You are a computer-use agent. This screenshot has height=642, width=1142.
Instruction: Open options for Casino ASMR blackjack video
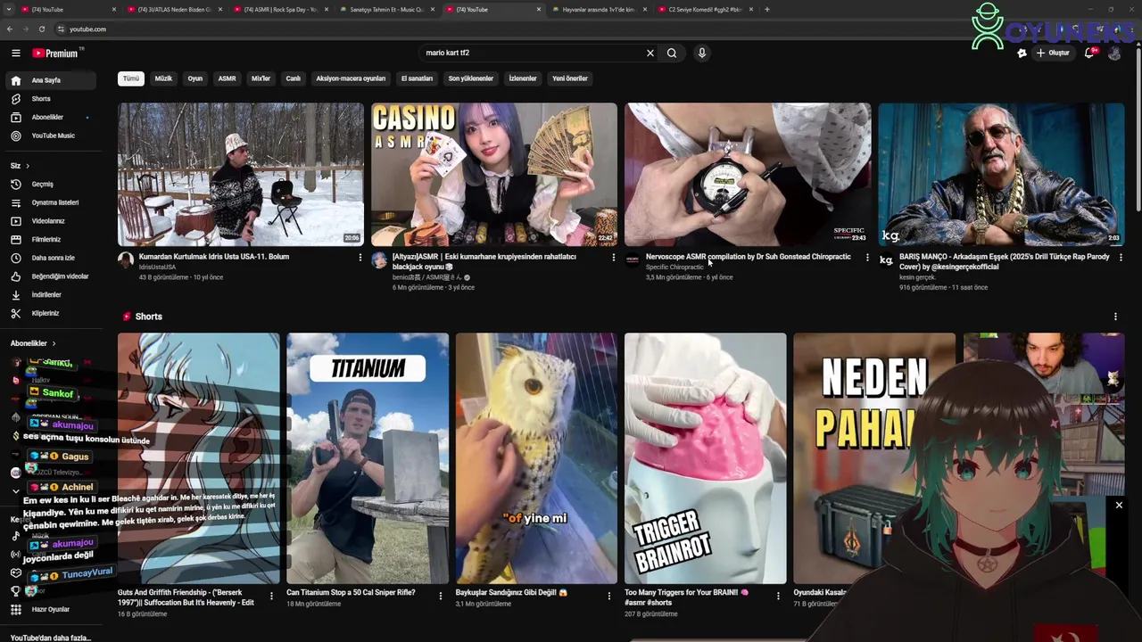point(613,258)
